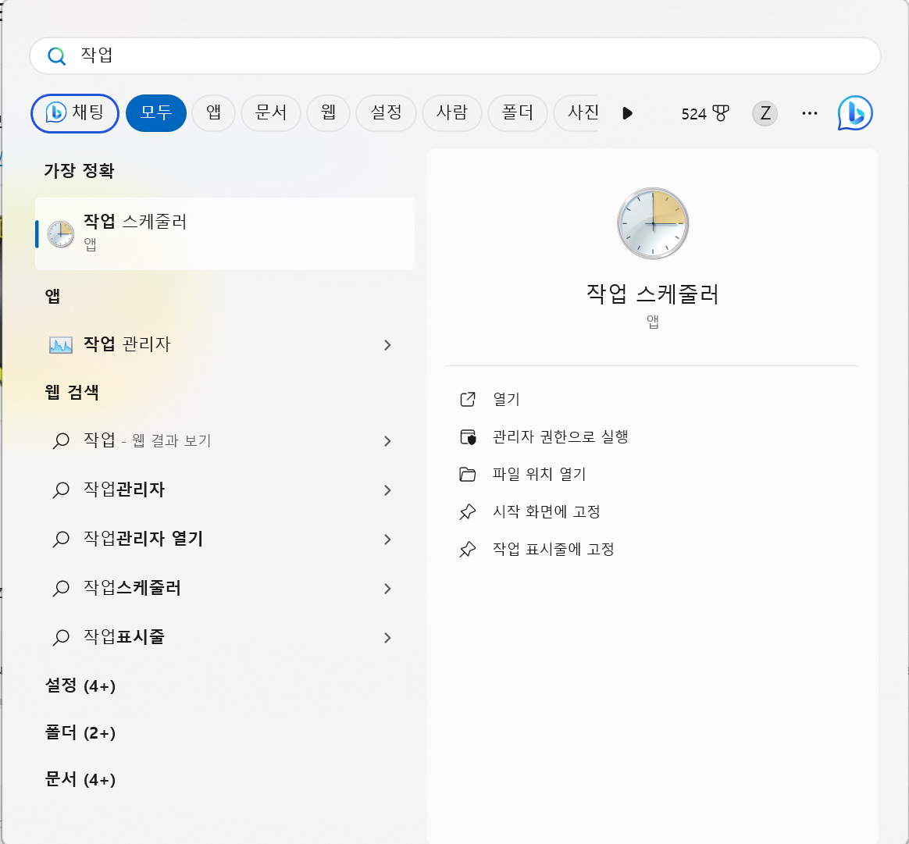
Task: Click the large 작업 스케줄러 clock icon in preview
Action: pyautogui.click(x=653, y=223)
